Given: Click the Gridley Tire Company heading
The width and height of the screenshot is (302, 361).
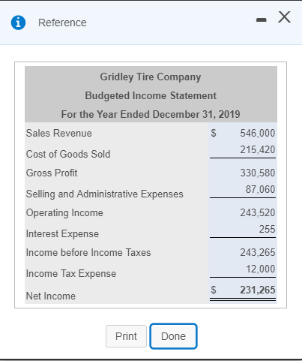Looking at the screenshot, I should click(151, 77).
